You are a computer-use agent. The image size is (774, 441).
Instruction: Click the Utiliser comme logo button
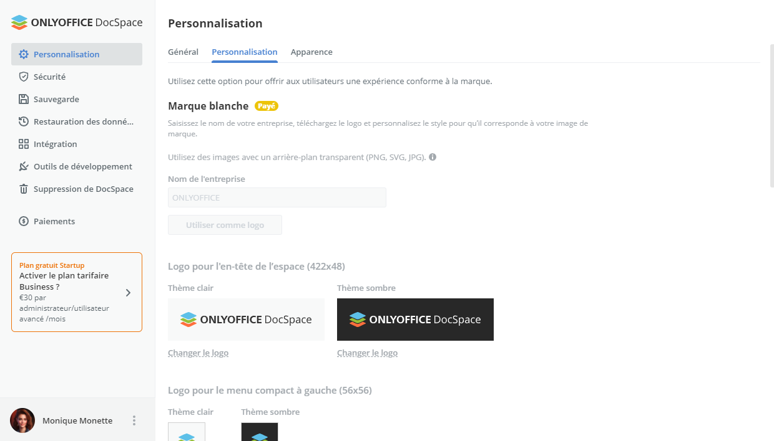point(225,225)
